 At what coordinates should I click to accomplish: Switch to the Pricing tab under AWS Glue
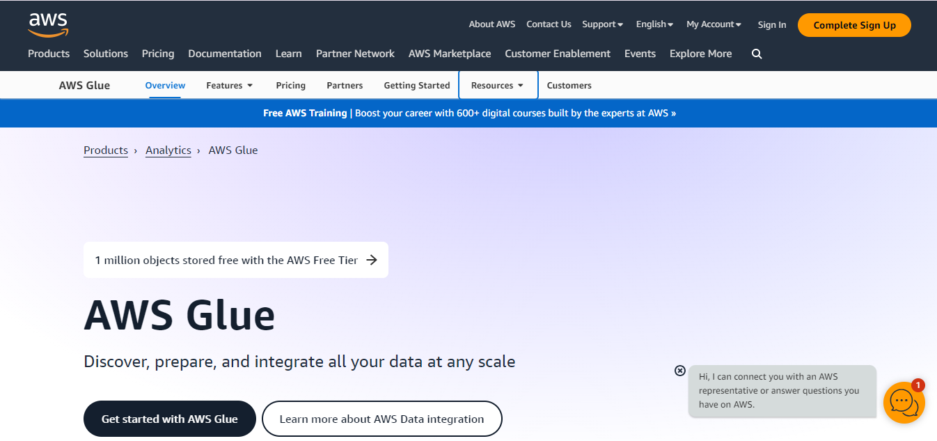(x=290, y=86)
